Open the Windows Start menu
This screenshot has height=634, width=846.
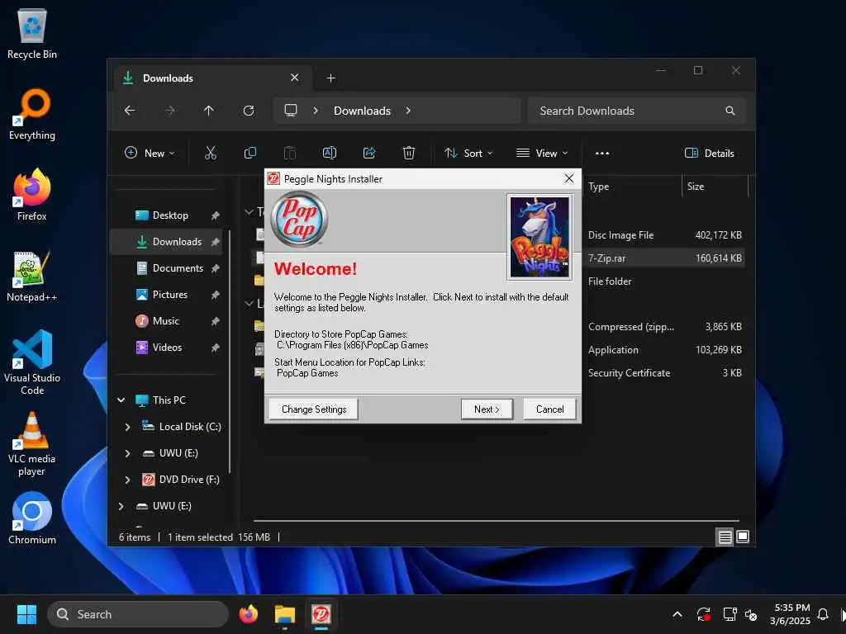tap(26, 614)
